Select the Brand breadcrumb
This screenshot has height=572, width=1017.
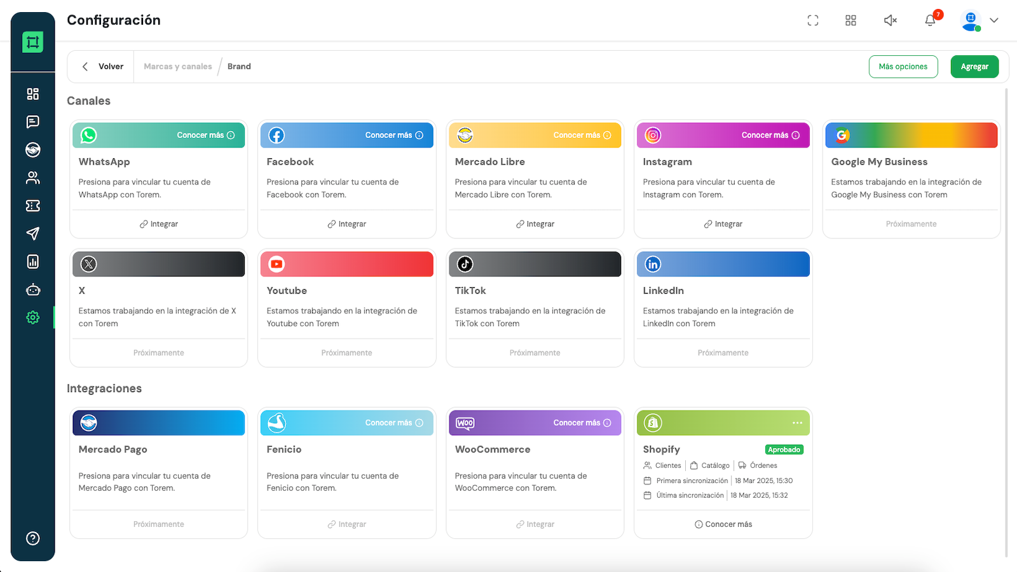pyautogui.click(x=239, y=67)
